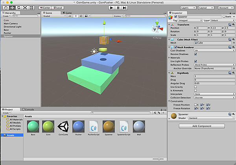
Task: Switch to the Game tab
Action: click(x=68, y=13)
